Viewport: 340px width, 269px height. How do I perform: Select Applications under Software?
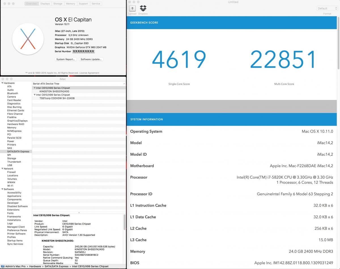tap(14, 196)
